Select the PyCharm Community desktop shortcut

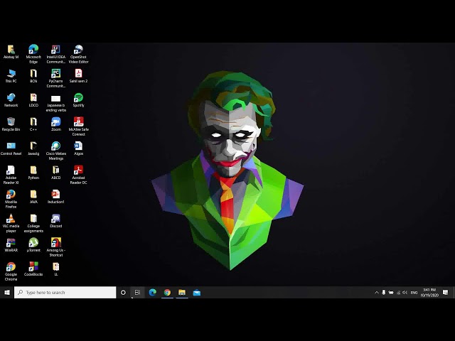point(55,78)
